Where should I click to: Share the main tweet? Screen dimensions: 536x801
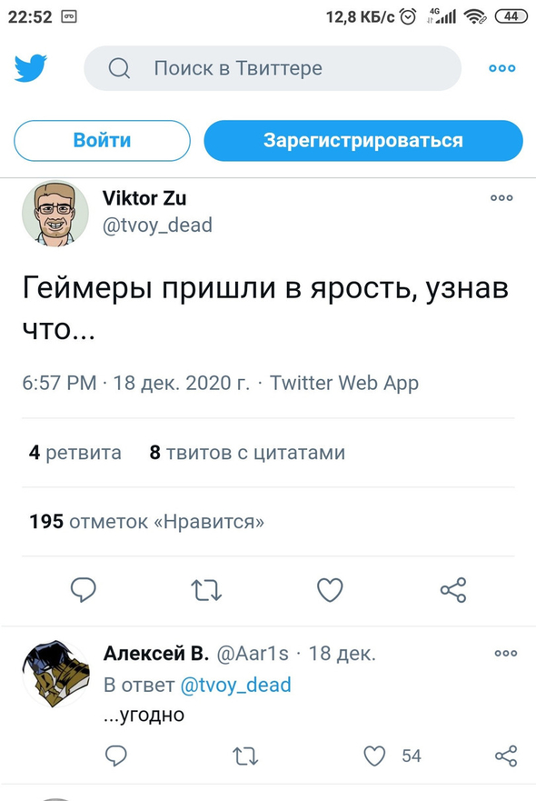tap(453, 590)
